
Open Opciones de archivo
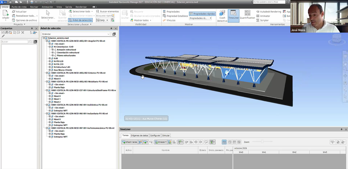tap(24, 20)
